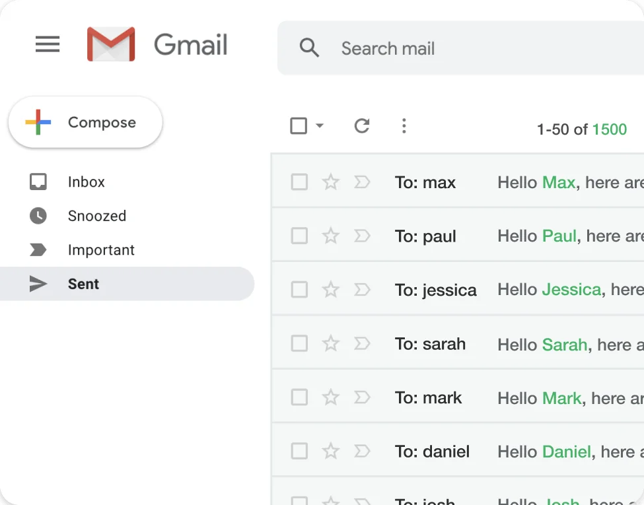The image size is (644, 505).
Task: Star the email to max
Action: coord(331,182)
